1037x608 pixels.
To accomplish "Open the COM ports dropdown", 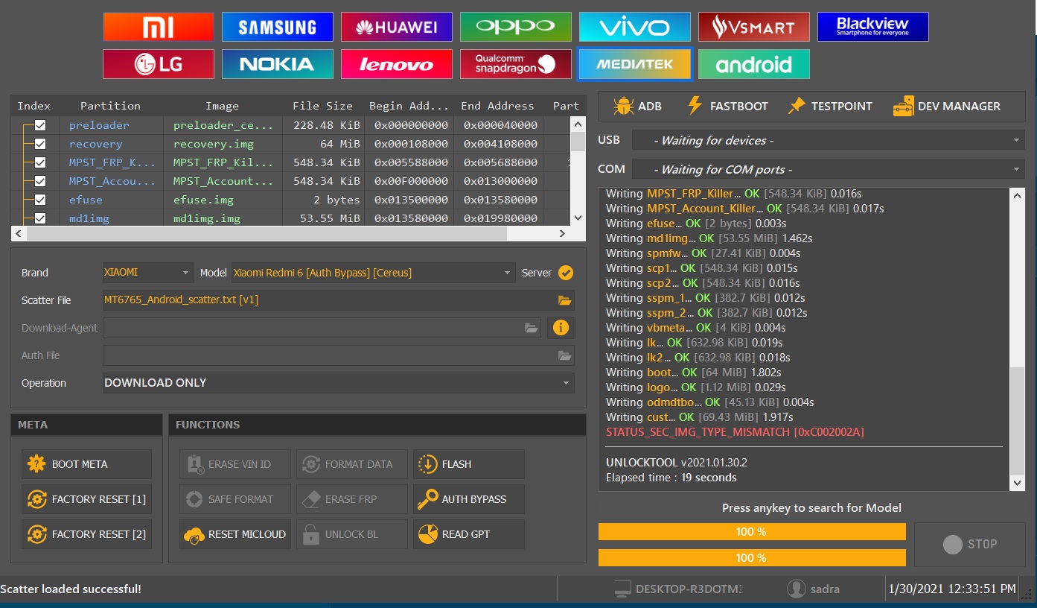I will coord(829,169).
